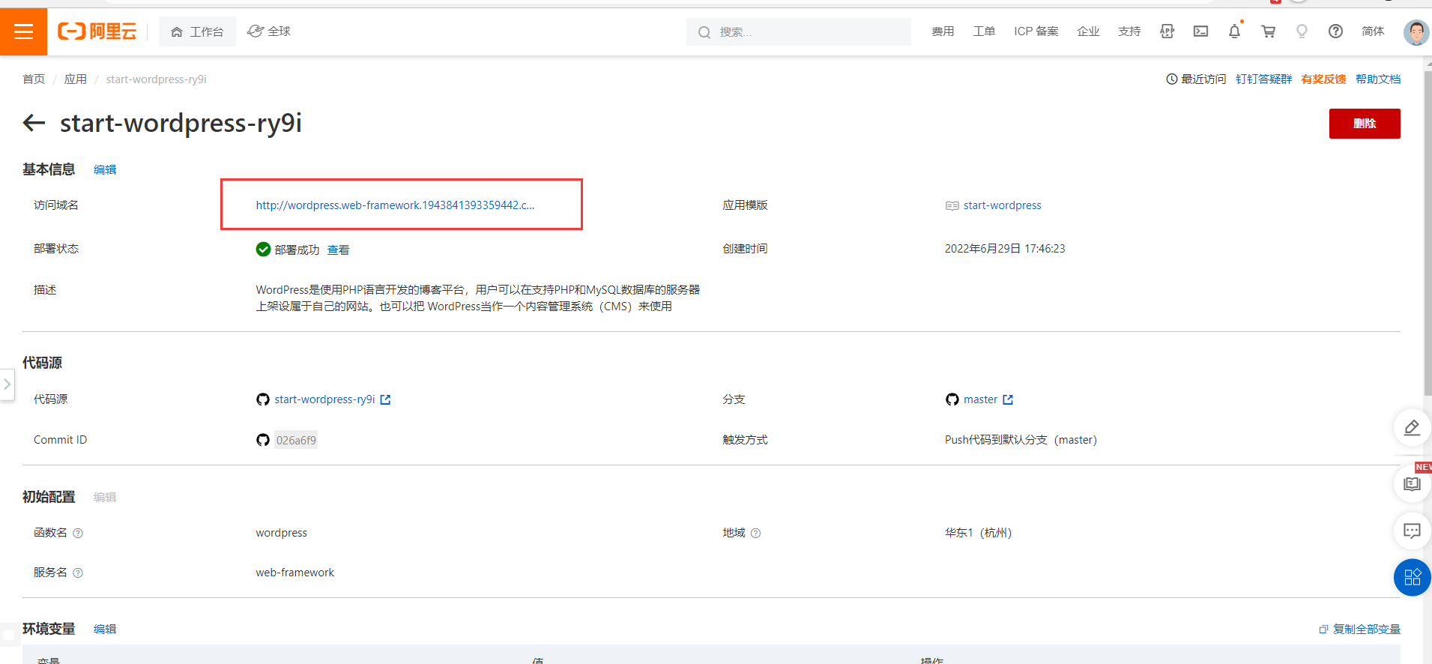Edit 基本信息 via 编辑

click(105, 170)
